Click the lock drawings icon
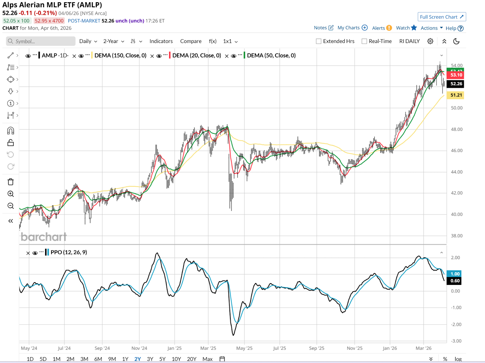This screenshot has height=363, width=485. [11, 143]
